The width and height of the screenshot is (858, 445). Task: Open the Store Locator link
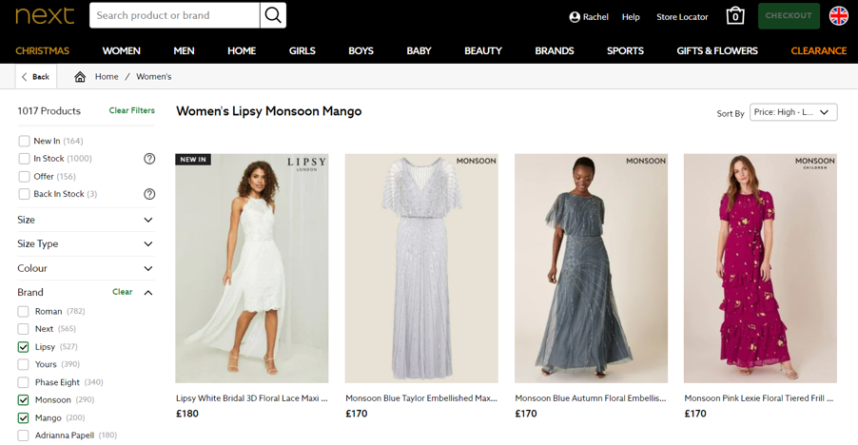click(x=682, y=17)
